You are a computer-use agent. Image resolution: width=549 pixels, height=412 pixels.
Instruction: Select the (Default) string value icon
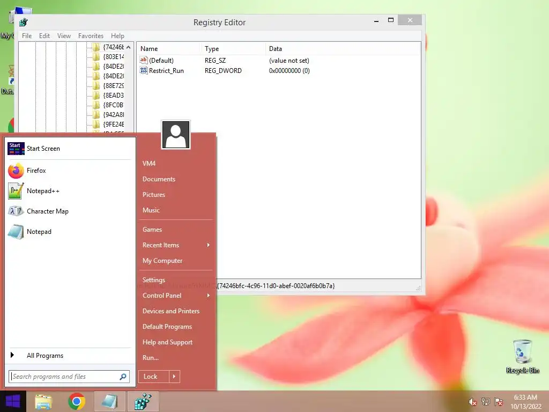pos(144,60)
